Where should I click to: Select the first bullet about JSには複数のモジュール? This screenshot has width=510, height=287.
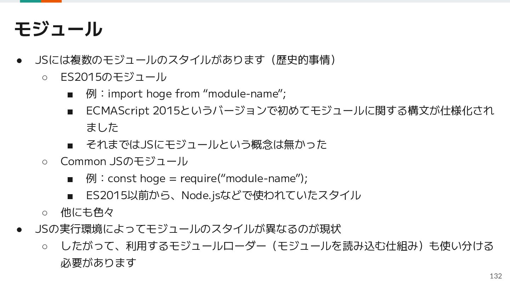(186, 60)
